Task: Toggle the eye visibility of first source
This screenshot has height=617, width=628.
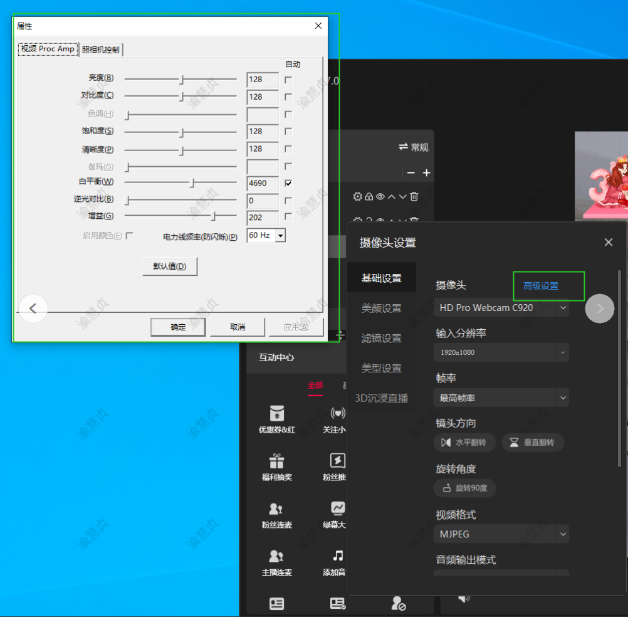Action: 380,197
